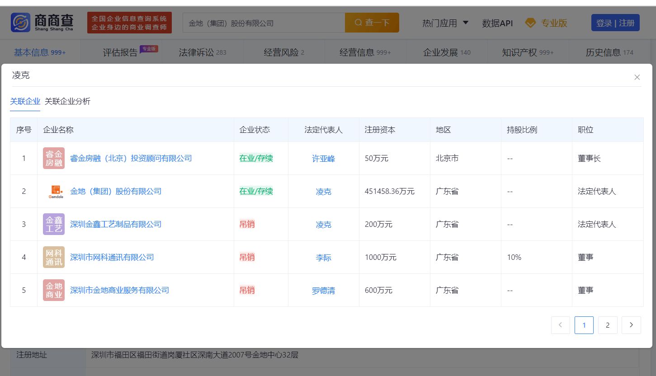This screenshot has width=656, height=376.
Task: Switch to the 关联企业 tab
Action: pos(25,101)
